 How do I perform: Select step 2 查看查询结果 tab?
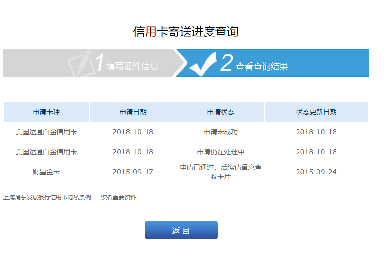[x=273, y=63]
